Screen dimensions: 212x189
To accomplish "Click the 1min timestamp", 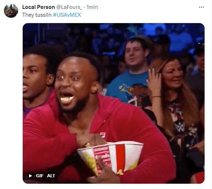I will pyautogui.click(x=92, y=7).
